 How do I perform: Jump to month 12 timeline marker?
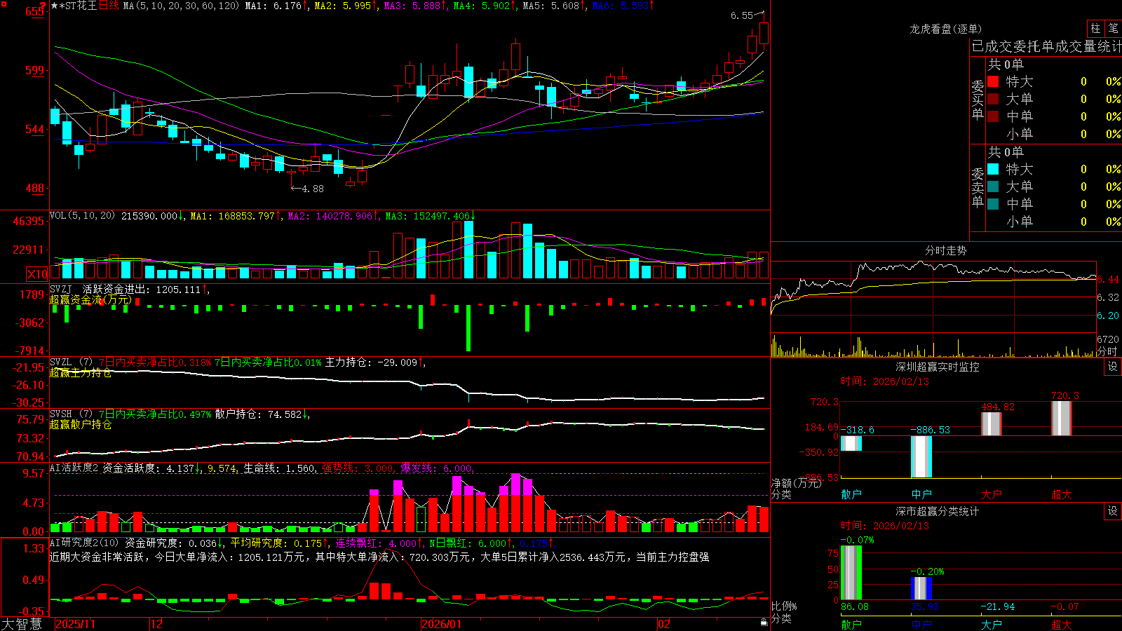click(157, 624)
